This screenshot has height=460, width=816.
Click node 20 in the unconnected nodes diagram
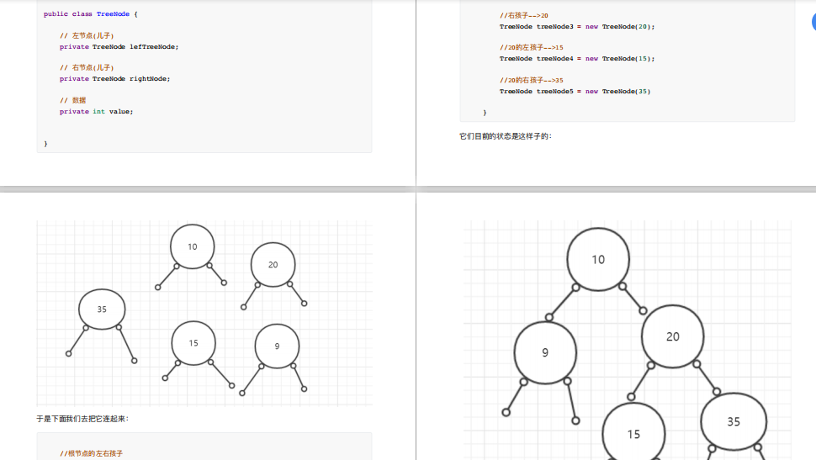click(273, 264)
